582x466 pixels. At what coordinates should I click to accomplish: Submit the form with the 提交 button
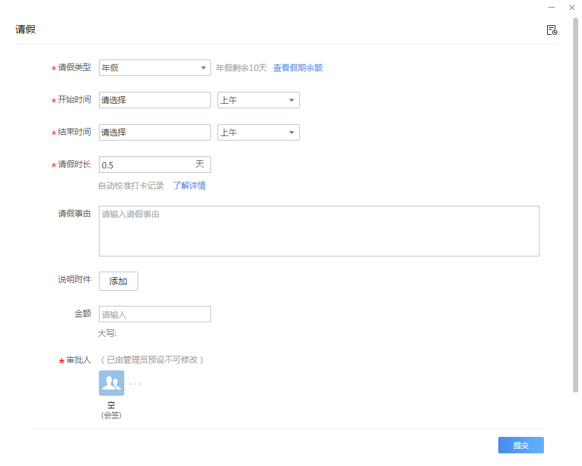coord(521,445)
